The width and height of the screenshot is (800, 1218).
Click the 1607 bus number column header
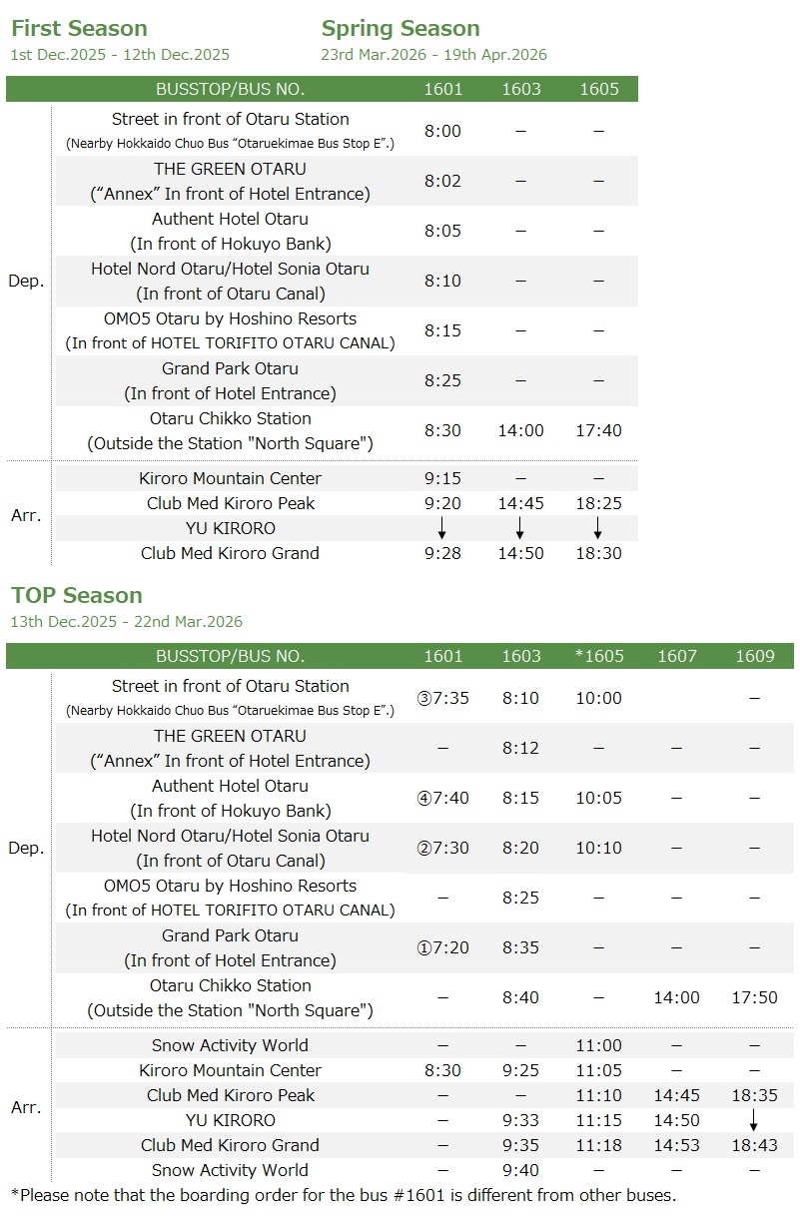(676, 656)
